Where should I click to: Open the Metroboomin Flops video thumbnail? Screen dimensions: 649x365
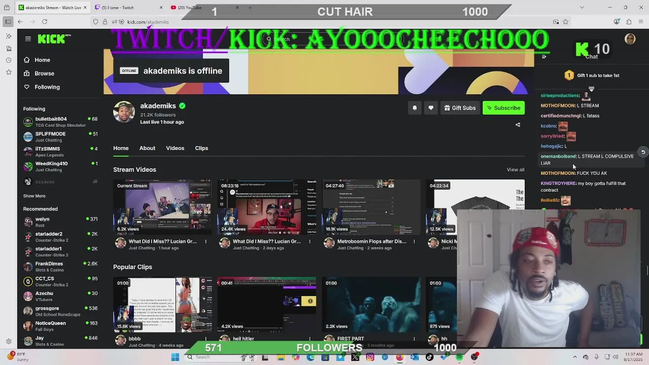(x=371, y=207)
